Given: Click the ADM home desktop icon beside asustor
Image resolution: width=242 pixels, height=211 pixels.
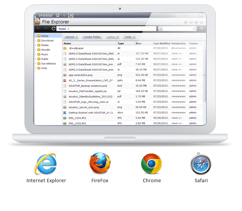Looking at the screenshot, I should (x=58, y=15).
